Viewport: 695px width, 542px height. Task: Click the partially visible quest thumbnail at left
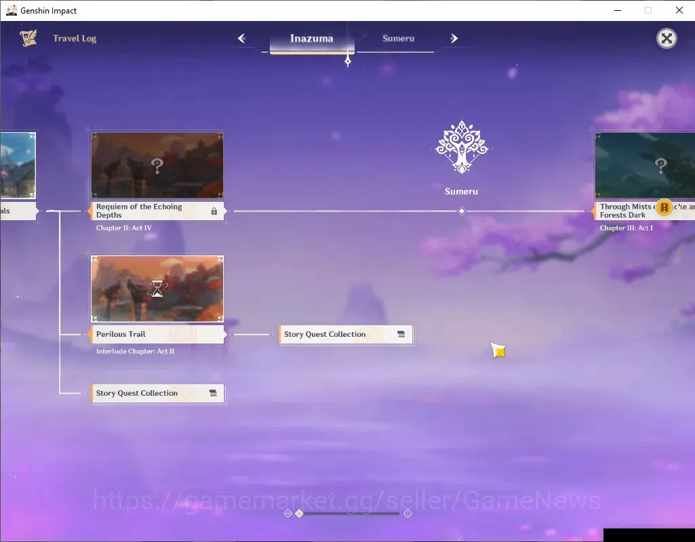(18, 165)
